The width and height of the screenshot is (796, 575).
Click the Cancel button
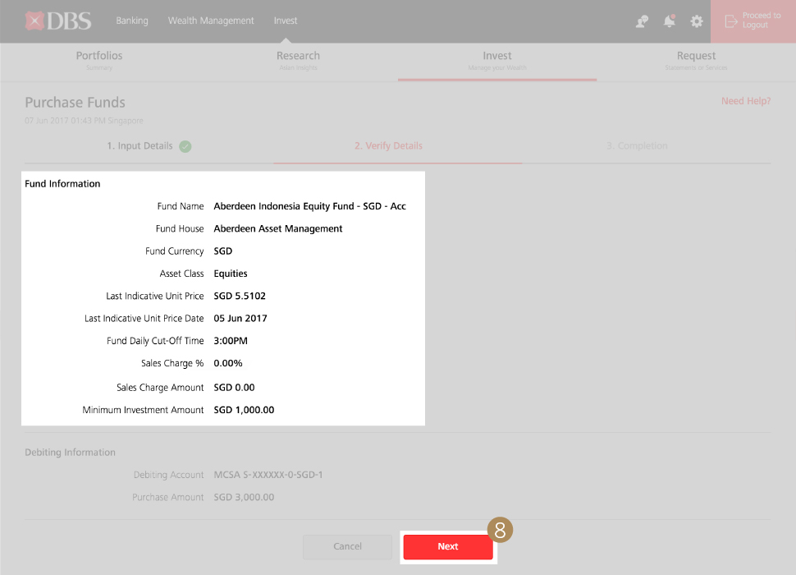pos(347,546)
